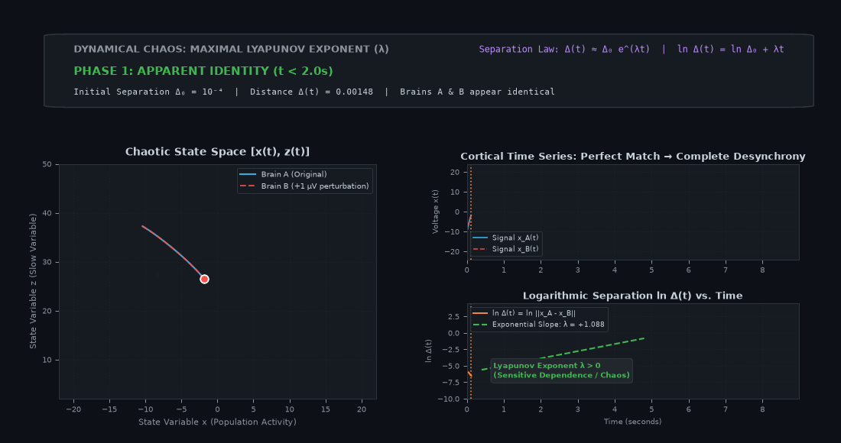Click the 'PHASE 1: APPARENT IDENTITY' heading
The width and height of the screenshot is (841, 443).
point(203,71)
